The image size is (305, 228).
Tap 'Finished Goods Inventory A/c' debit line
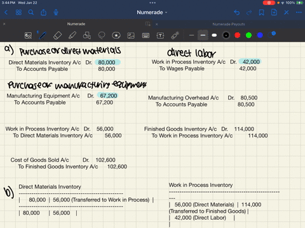199,129
